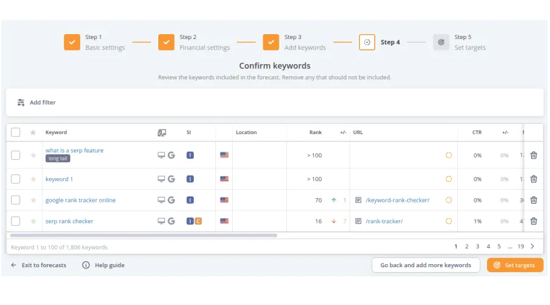
Task: Open the /keyword-rank-checker/ URL link
Action: 397,200
